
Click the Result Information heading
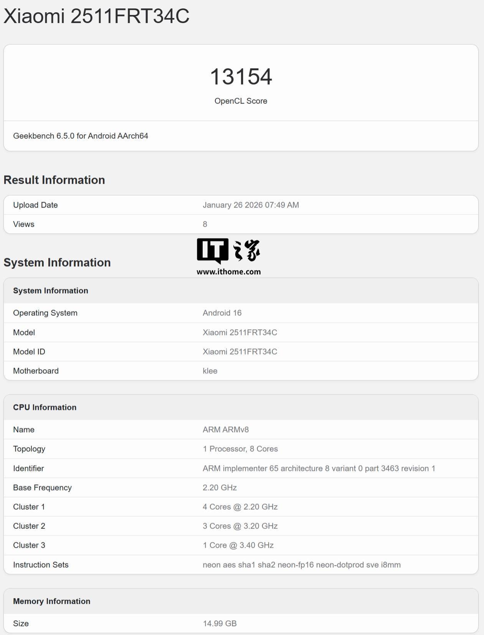click(x=54, y=180)
